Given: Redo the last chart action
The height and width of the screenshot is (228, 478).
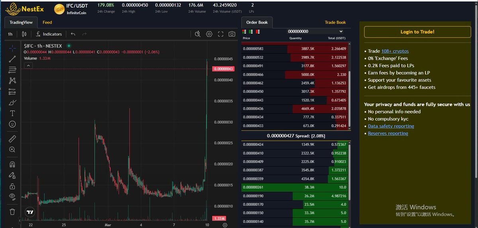Looking at the screenshot, I should pyautogui.click(x=84, y=34).
